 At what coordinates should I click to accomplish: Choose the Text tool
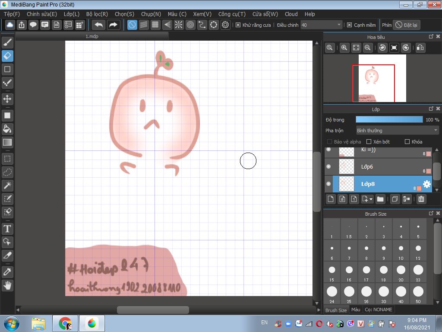click(7, 228)
